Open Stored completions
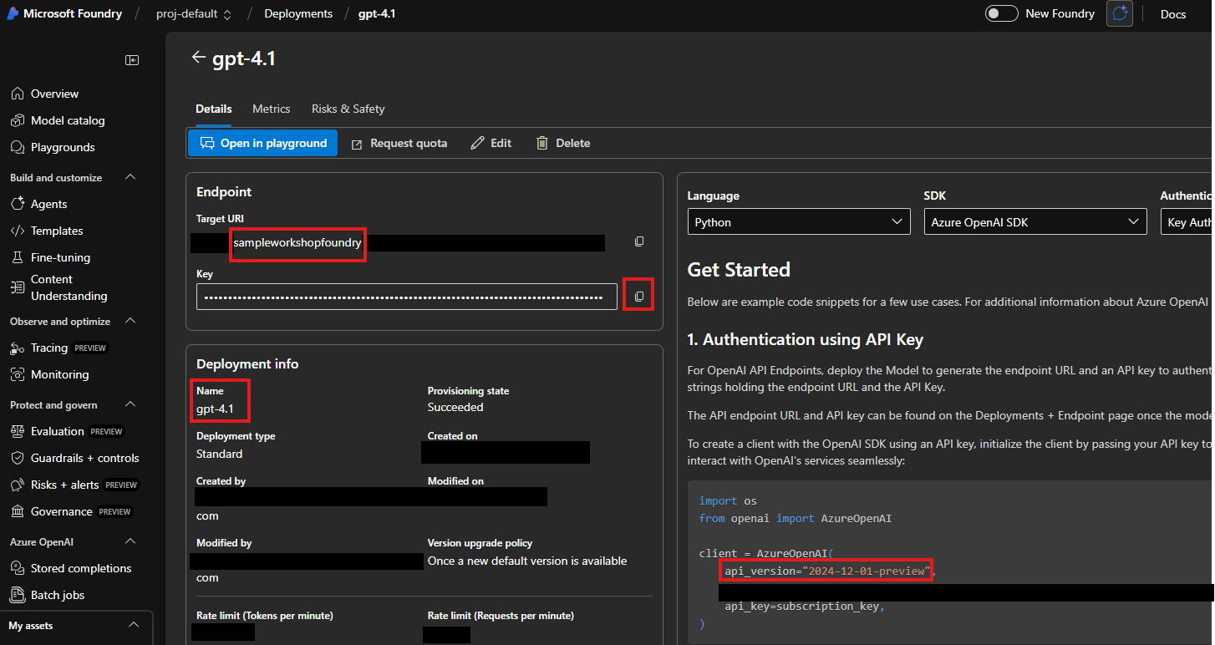1215x645 pixels. (81, 568)
